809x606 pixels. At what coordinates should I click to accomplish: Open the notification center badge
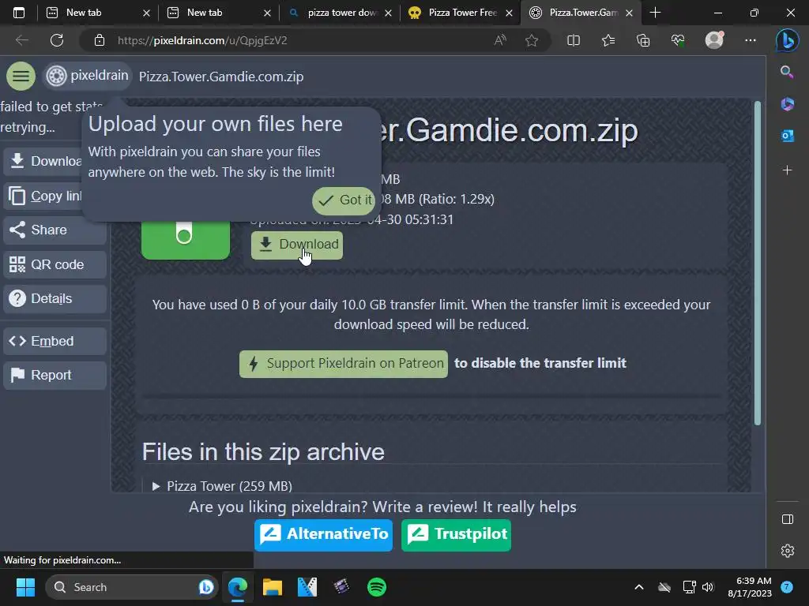(787, 587)
